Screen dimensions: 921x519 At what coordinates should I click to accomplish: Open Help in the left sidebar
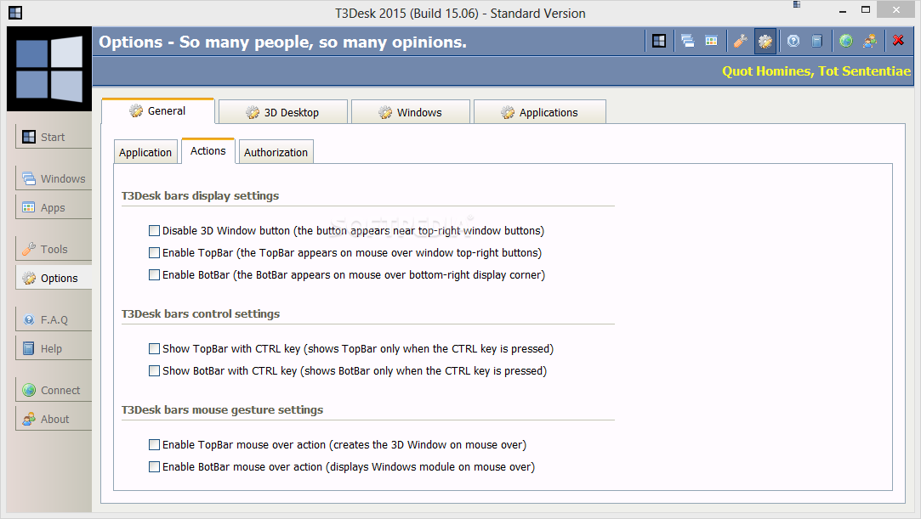pyautogui.click(x=54, y=348)
